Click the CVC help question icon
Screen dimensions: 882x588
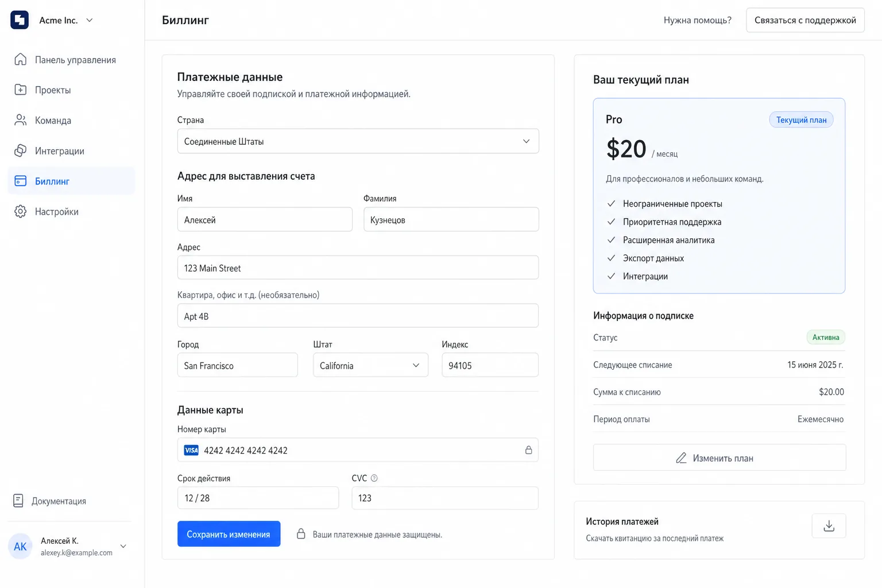click(x=374, y=478)
